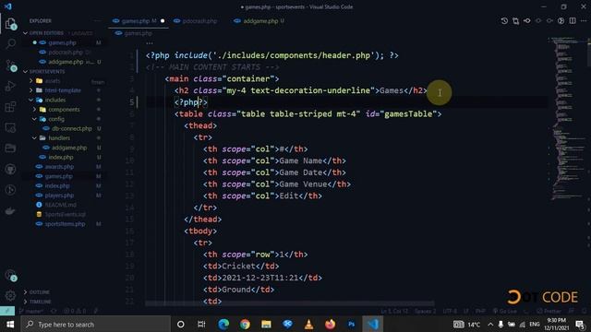
Task: Open db-connect.php in the file tree
Action: point(72,129)
